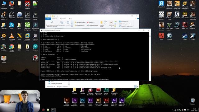Open the Delete dropdown in Explorer ribbon

pos(91,22)
